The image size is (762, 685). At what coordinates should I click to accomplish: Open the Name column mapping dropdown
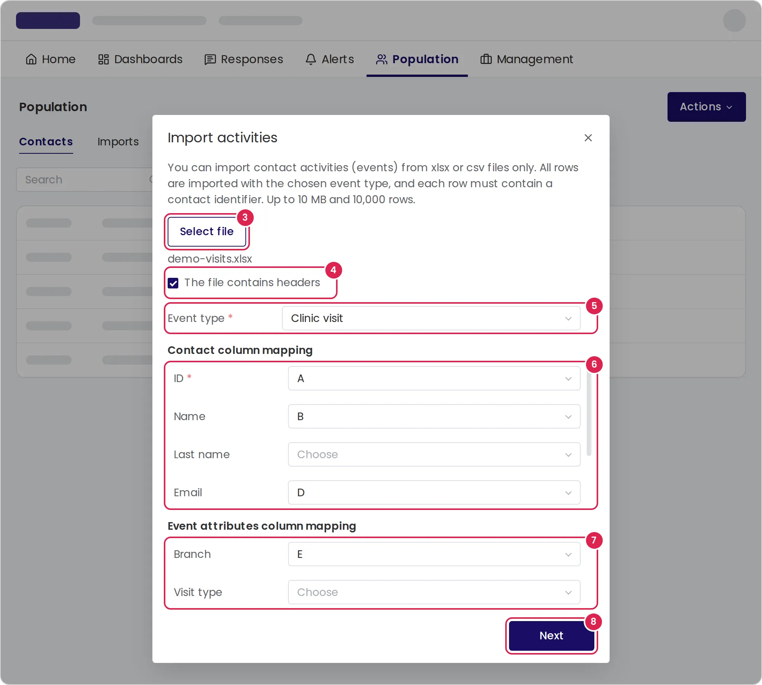coord(434,416)
